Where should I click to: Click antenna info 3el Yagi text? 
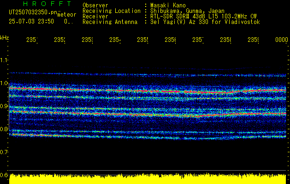[205, 22]
